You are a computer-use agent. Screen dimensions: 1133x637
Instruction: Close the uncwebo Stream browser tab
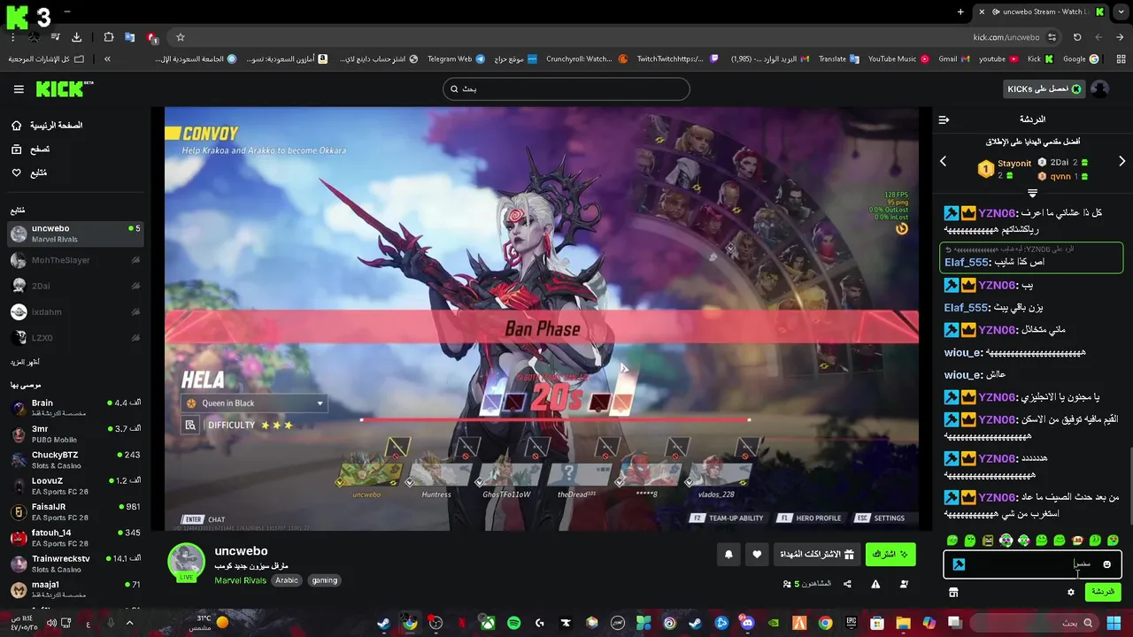(x=981, y=12)
